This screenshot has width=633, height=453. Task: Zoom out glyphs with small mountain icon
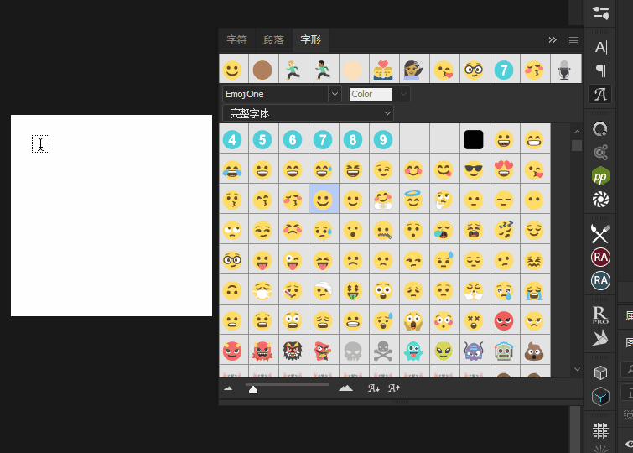coord(228,388)
